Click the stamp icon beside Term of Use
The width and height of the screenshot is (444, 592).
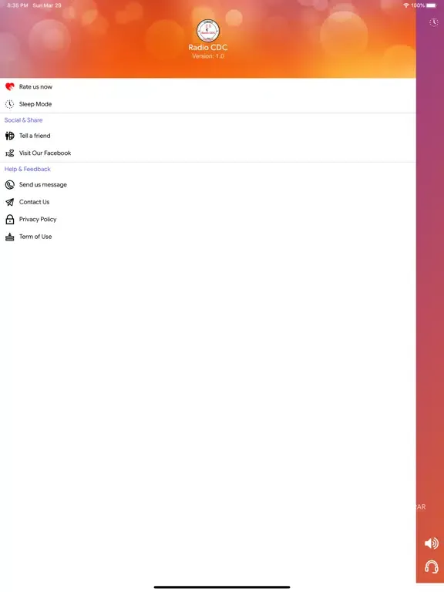[10, 237]
